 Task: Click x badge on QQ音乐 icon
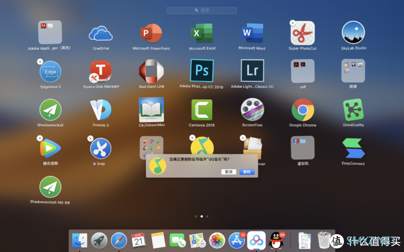pos(192,138)
